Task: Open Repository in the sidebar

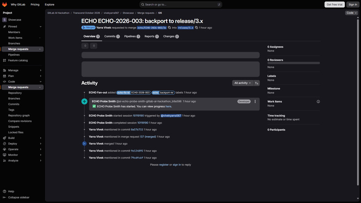Action: 15,93
